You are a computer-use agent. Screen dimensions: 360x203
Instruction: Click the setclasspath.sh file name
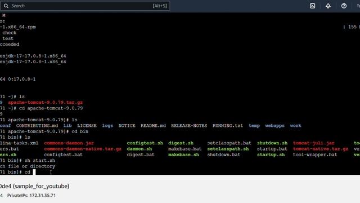[228, 149]
